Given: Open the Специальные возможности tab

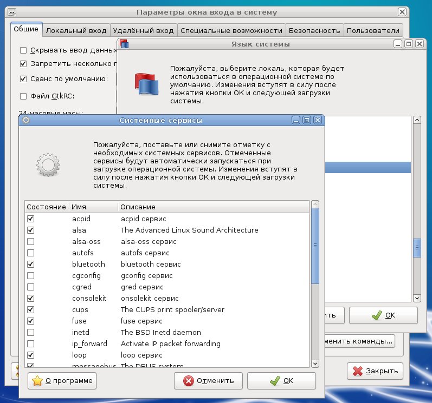Looking at the screenshot, I should 231,30.
